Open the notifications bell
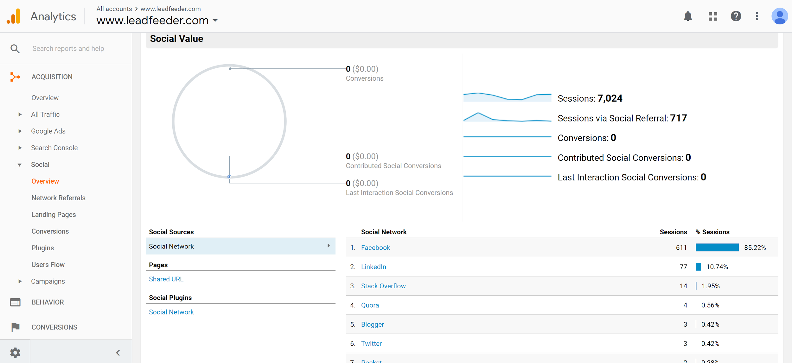The width and height of the screenshot is (792, 363). (688, 16)
